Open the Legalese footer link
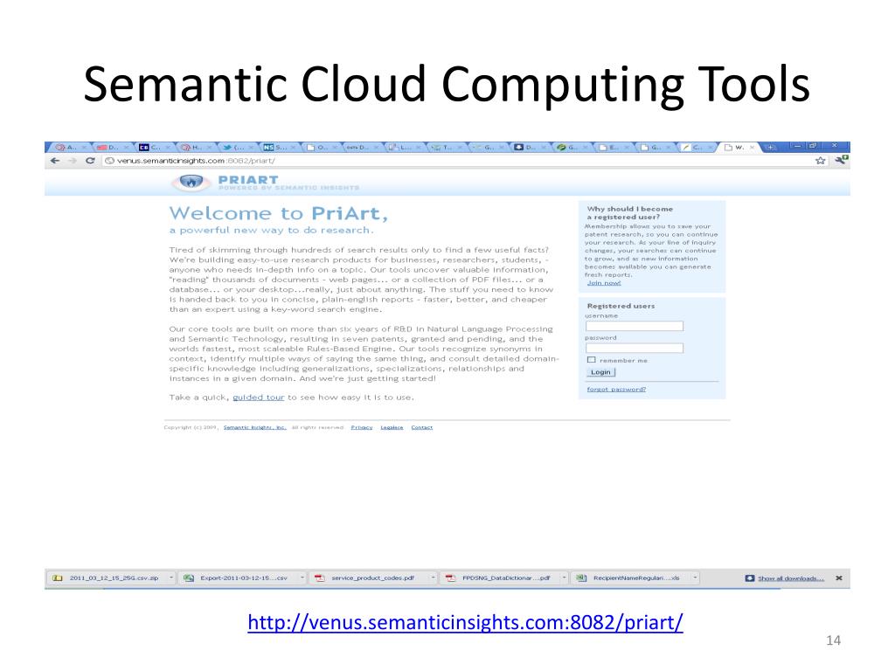Image resolution: width=895 pixels, height=671 pixels. tap(392, 427)
